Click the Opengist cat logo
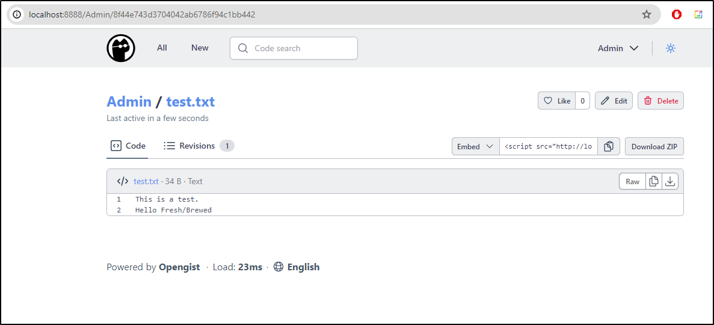The height and width of the screenshot is (325, 714). point(121,48)
